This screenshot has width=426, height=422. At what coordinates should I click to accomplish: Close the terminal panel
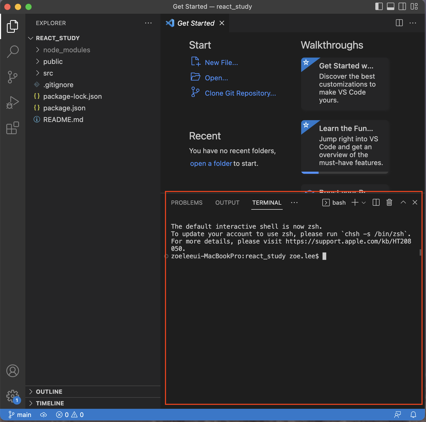(x=415, y=202)
